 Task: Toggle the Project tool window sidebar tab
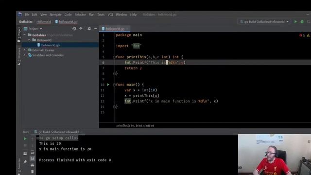(x=19, y=35)
